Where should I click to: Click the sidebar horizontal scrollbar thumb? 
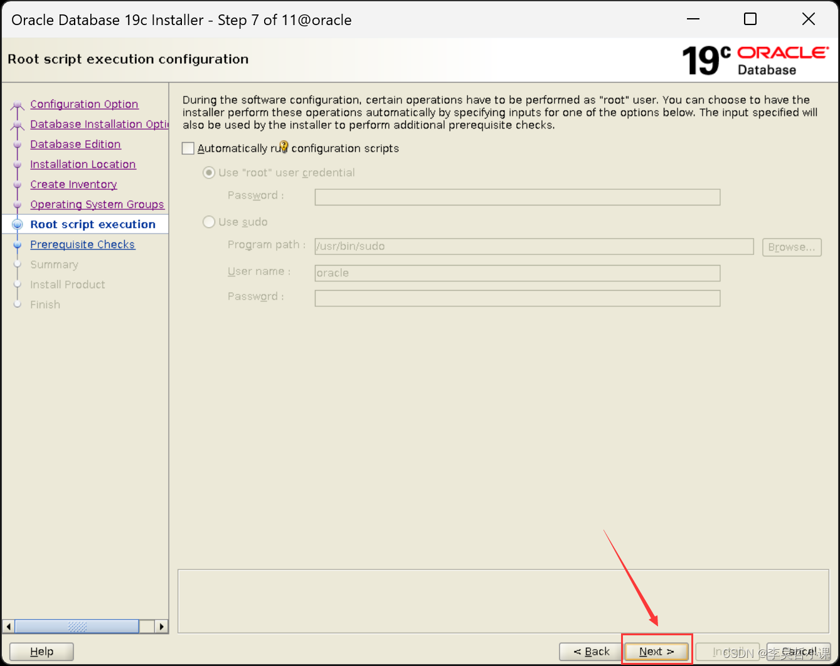pos(77,627)
